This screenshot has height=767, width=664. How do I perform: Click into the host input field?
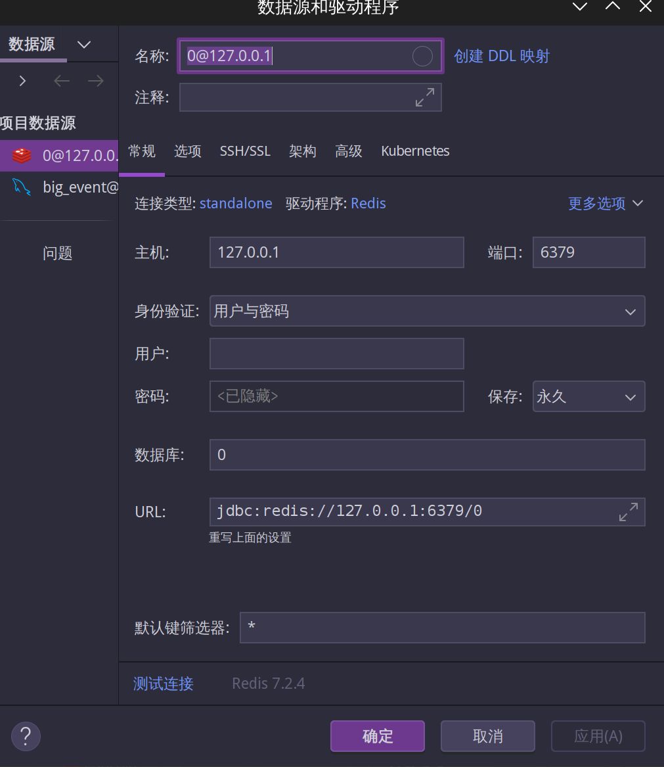(x=336, y=253)
